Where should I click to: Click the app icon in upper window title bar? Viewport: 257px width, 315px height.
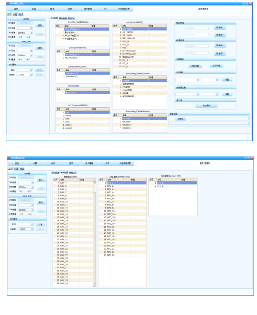pos(8,3)
